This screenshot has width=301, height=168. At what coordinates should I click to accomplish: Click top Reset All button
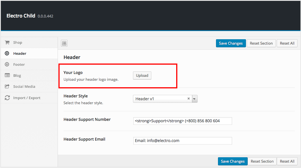click(287, 43)
